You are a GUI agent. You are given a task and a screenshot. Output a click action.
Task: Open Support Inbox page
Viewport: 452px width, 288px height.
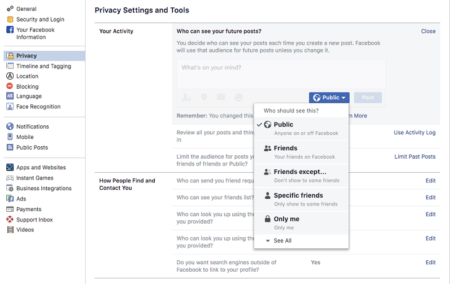34,220
